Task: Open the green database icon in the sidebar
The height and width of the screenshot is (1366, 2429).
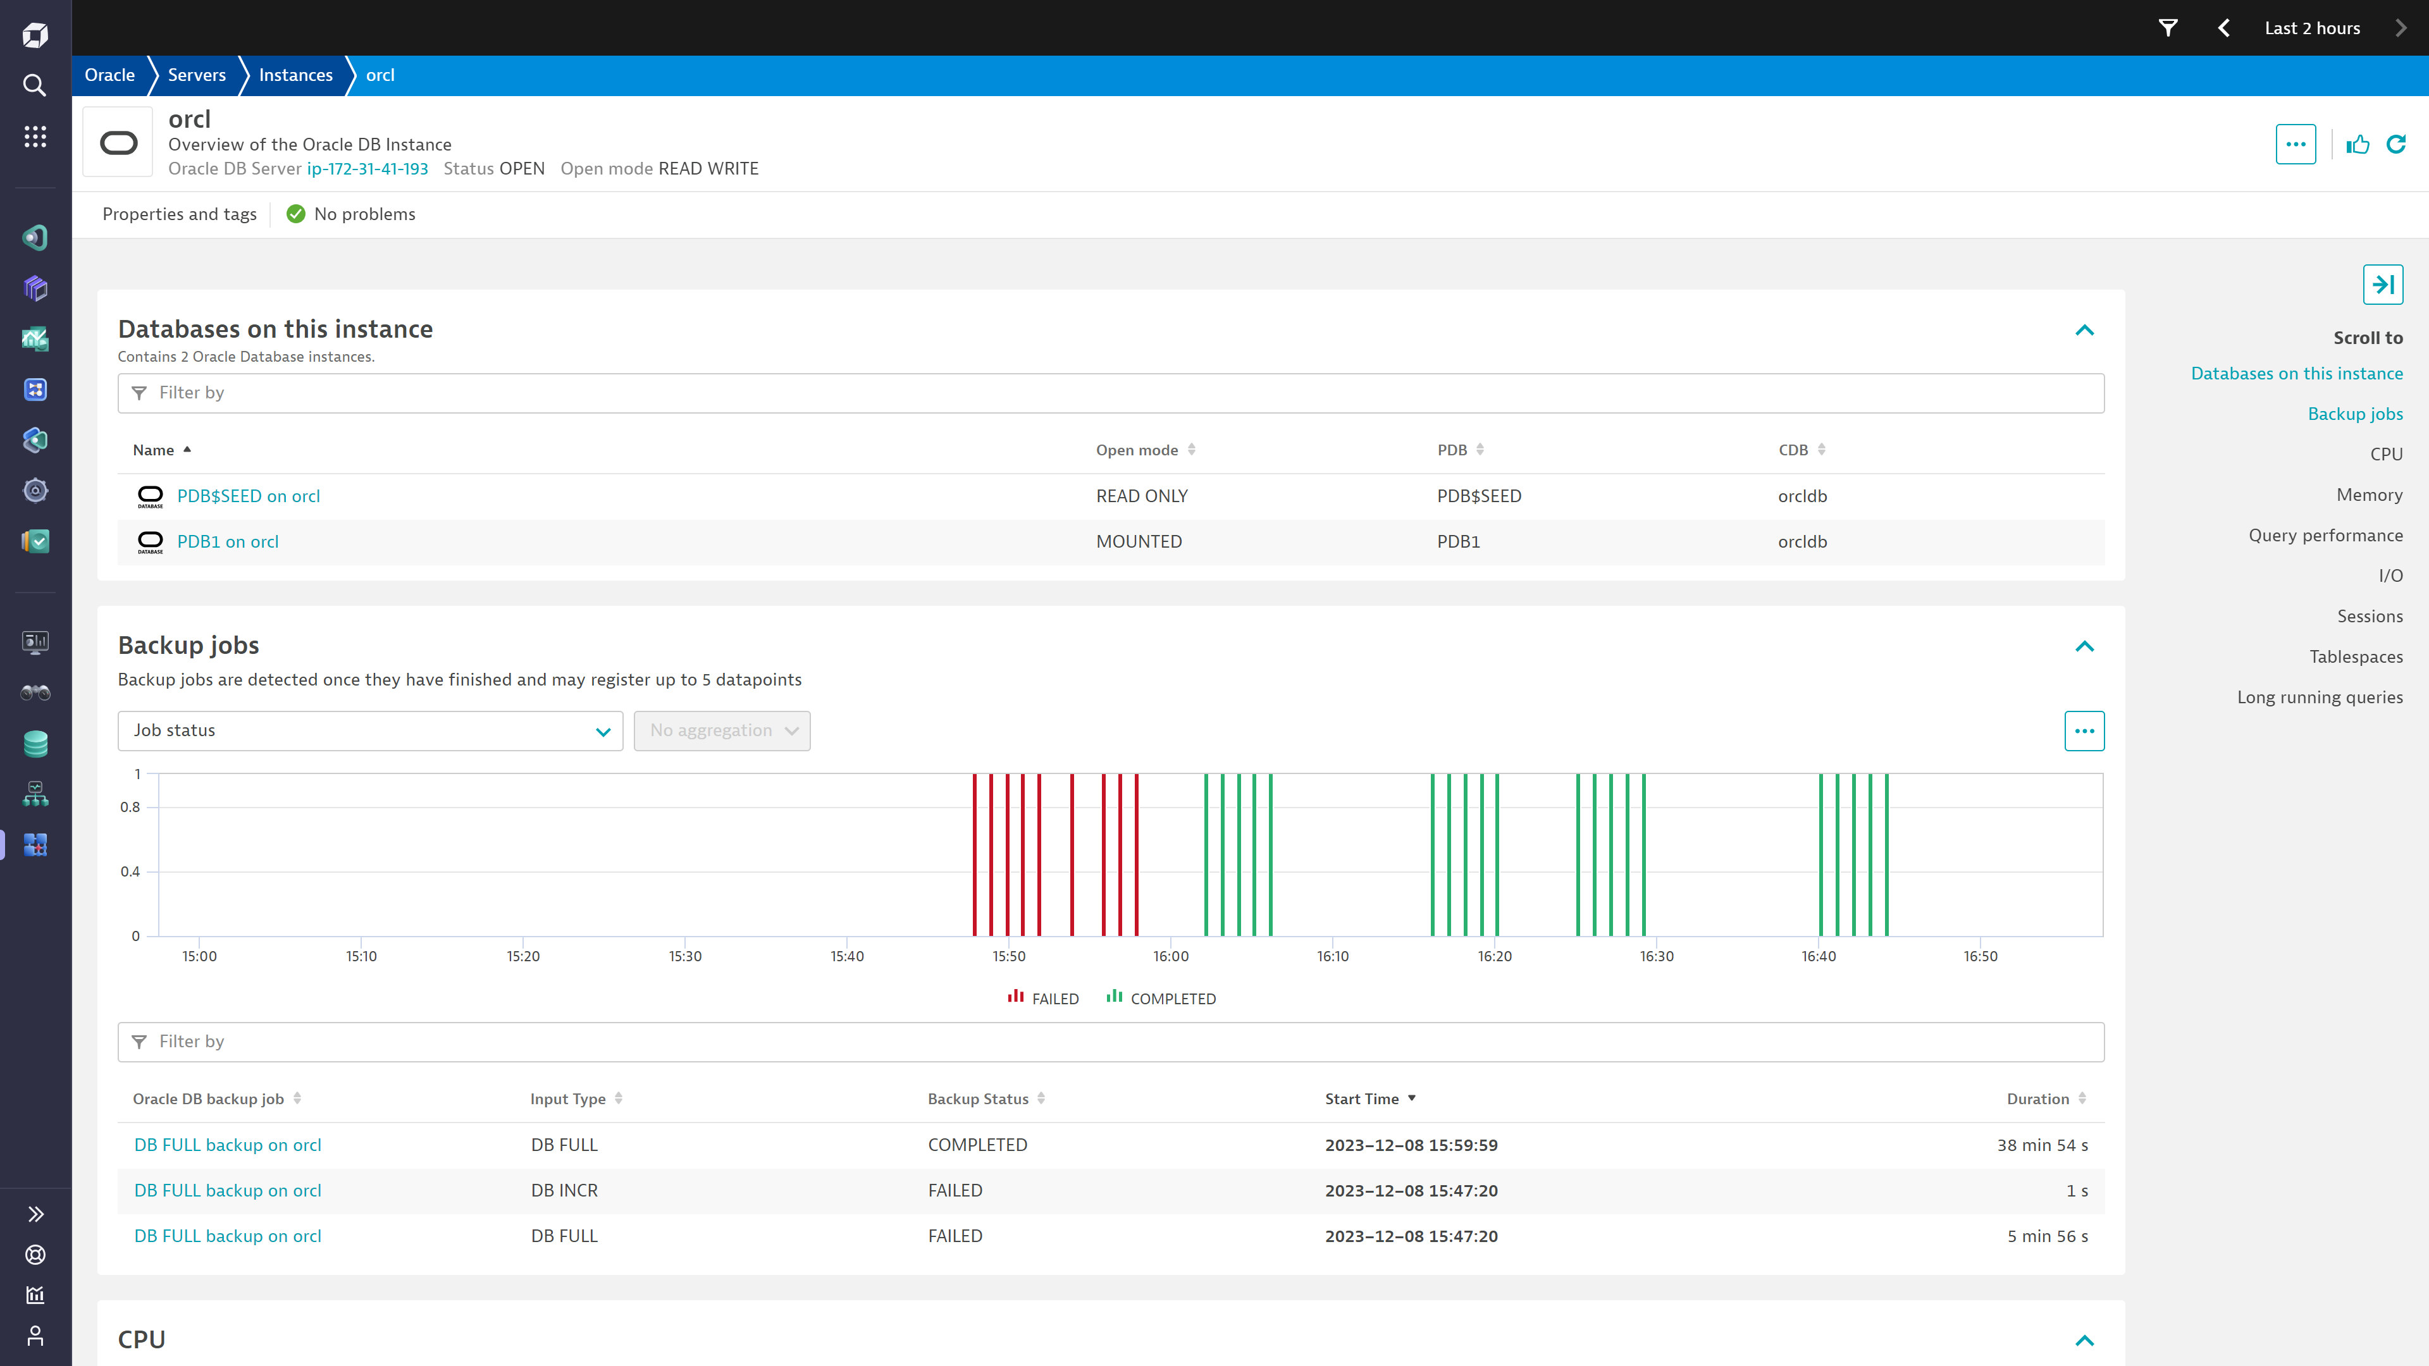Action: coord(35,744)
